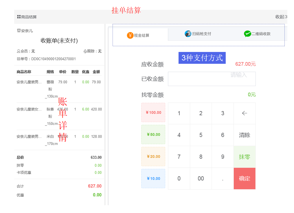The height and width of the screenshot is (213, 294).
Task: Switch to 二维码收款 tab
Action: (x=257, y=34)
